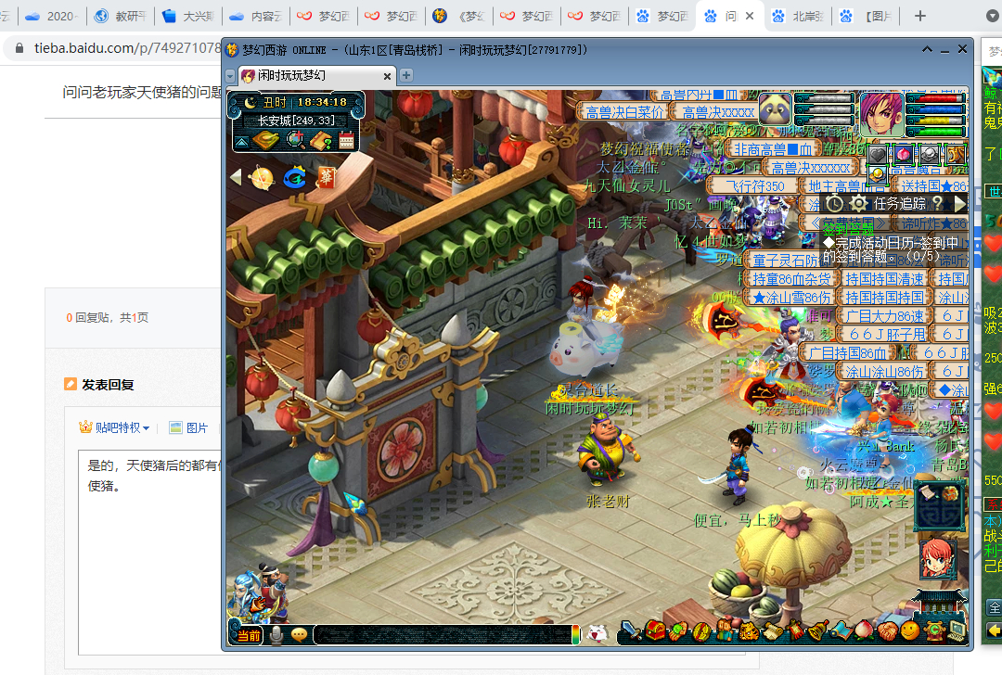Click the 张老财 NPC
The width and height of the screenshot is (1002, 675).
[605, 451]
